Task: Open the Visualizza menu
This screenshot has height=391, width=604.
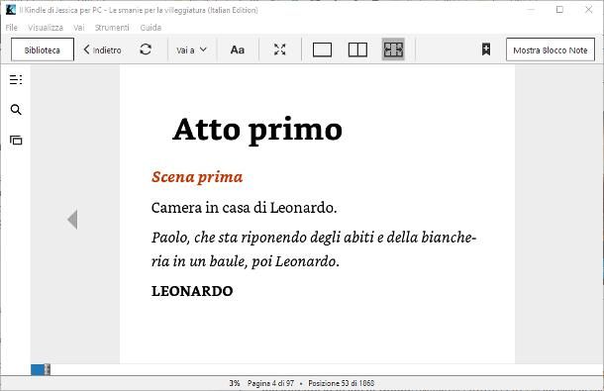Action: click(x=46, y=28)
